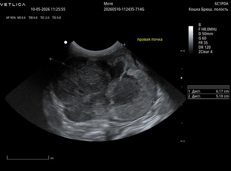231x171 pixels.
Task: Click the VETLICA logo
Action: point(12,5)
